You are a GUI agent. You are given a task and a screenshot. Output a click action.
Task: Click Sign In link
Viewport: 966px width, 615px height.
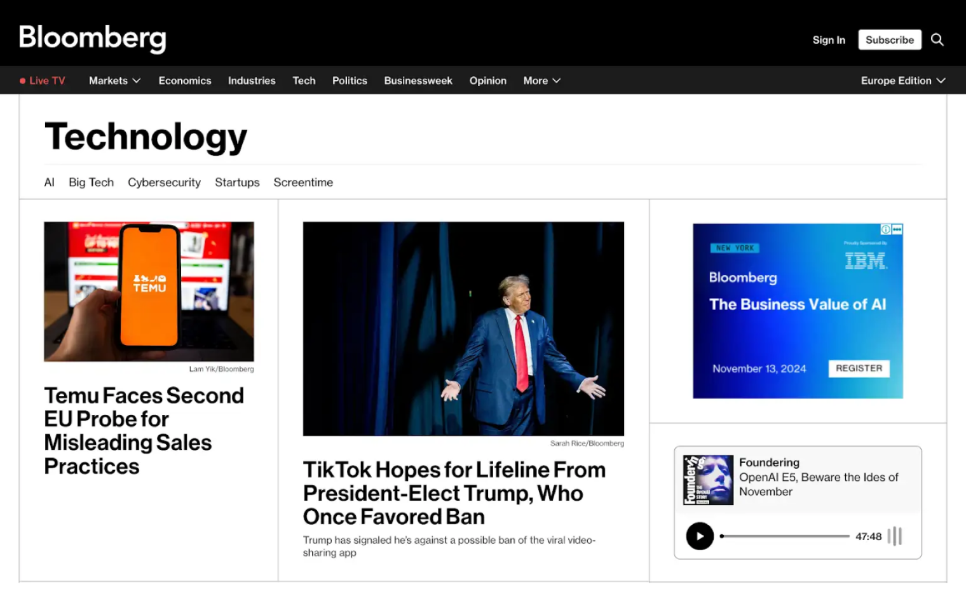[829, 40]
